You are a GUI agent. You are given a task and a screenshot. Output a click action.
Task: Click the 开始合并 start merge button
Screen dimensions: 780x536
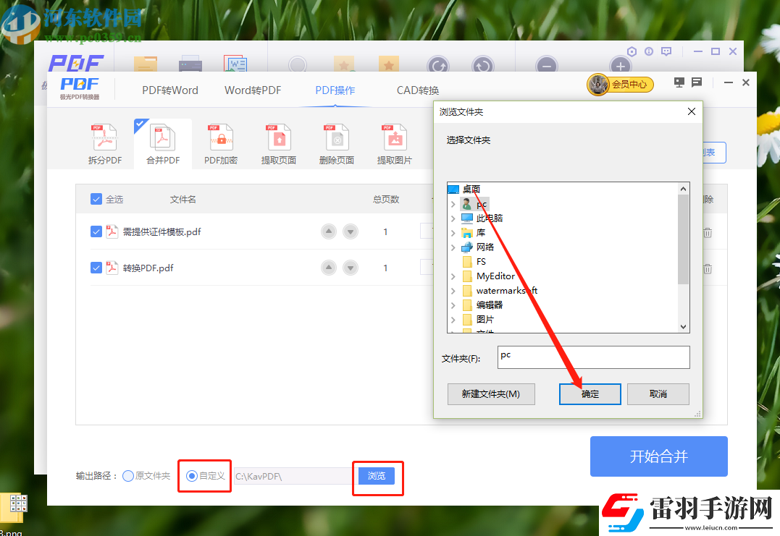[658, 456]
